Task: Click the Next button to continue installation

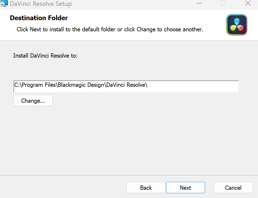Action: (185, 187)
